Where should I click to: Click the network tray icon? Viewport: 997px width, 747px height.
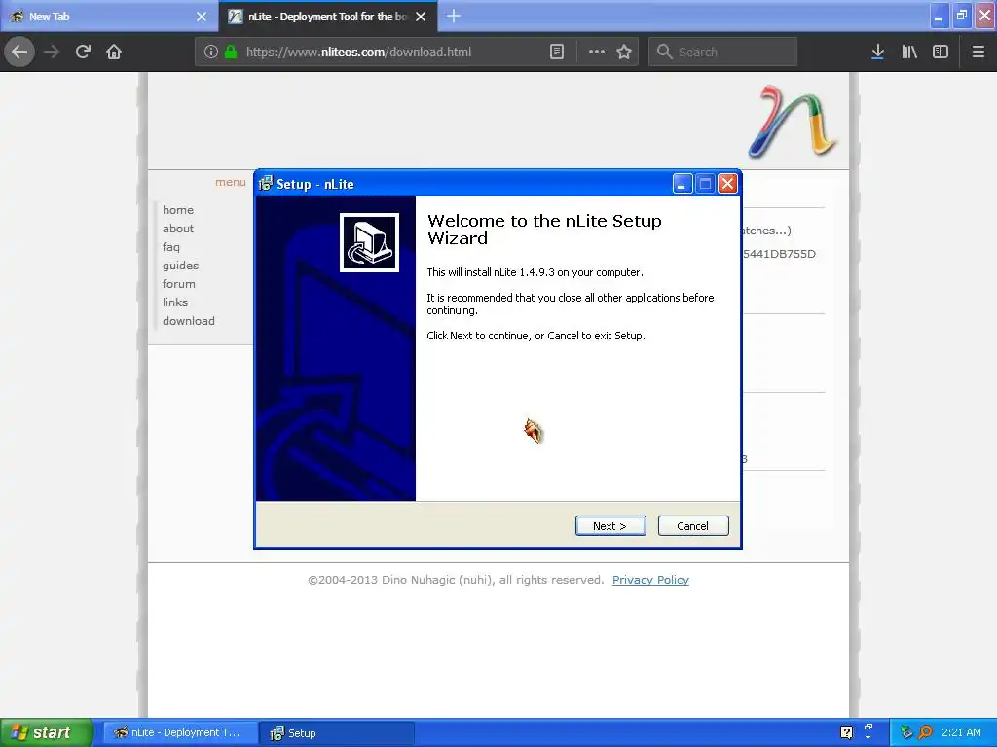coord(906,732)
